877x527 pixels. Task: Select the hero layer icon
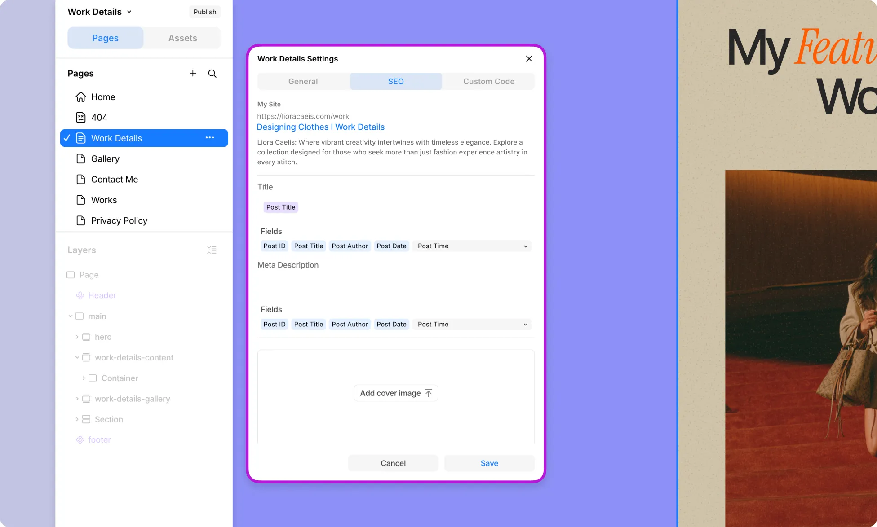coord(86,337)
